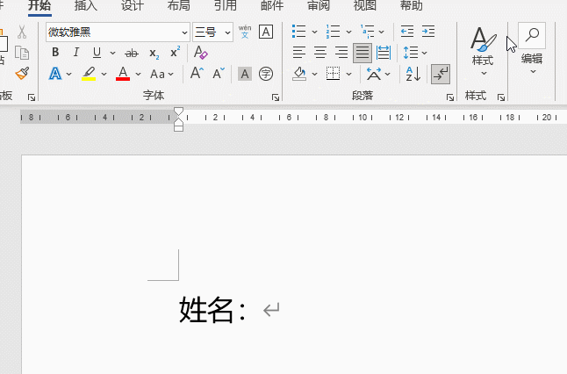Click after 姓名: text in document
567x374 pixels.
point(254,310)
